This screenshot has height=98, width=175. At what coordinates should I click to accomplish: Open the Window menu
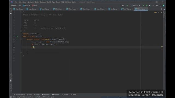(x=68, y=2)
